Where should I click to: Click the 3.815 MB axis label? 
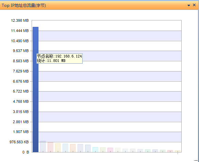click(21, 112)
